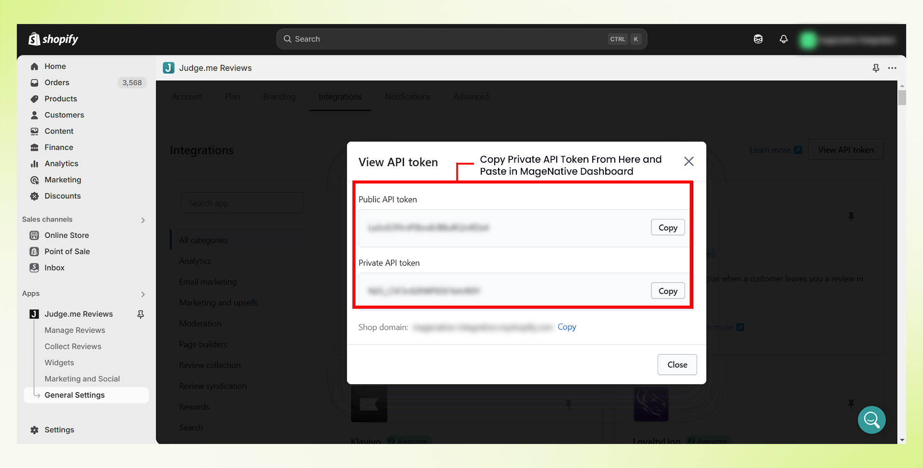
Task: Click the Shopify logo in header
Action: click(x=53, y=39)
